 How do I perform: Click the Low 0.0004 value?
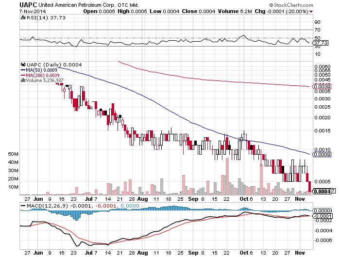click(x=164, y=12)
